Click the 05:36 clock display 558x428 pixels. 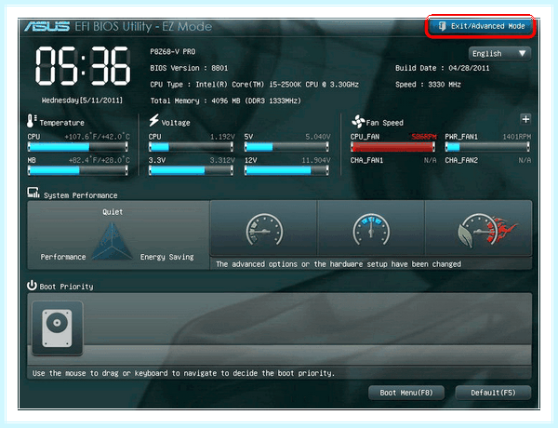[x=82, y=66]
